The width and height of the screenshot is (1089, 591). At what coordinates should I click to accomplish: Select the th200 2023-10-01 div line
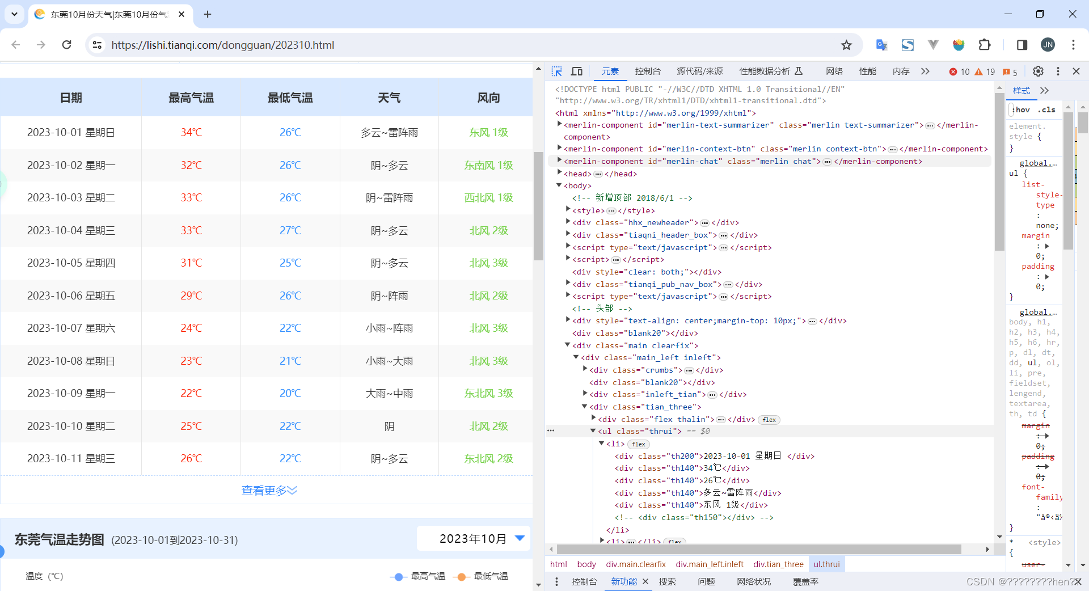714,456
